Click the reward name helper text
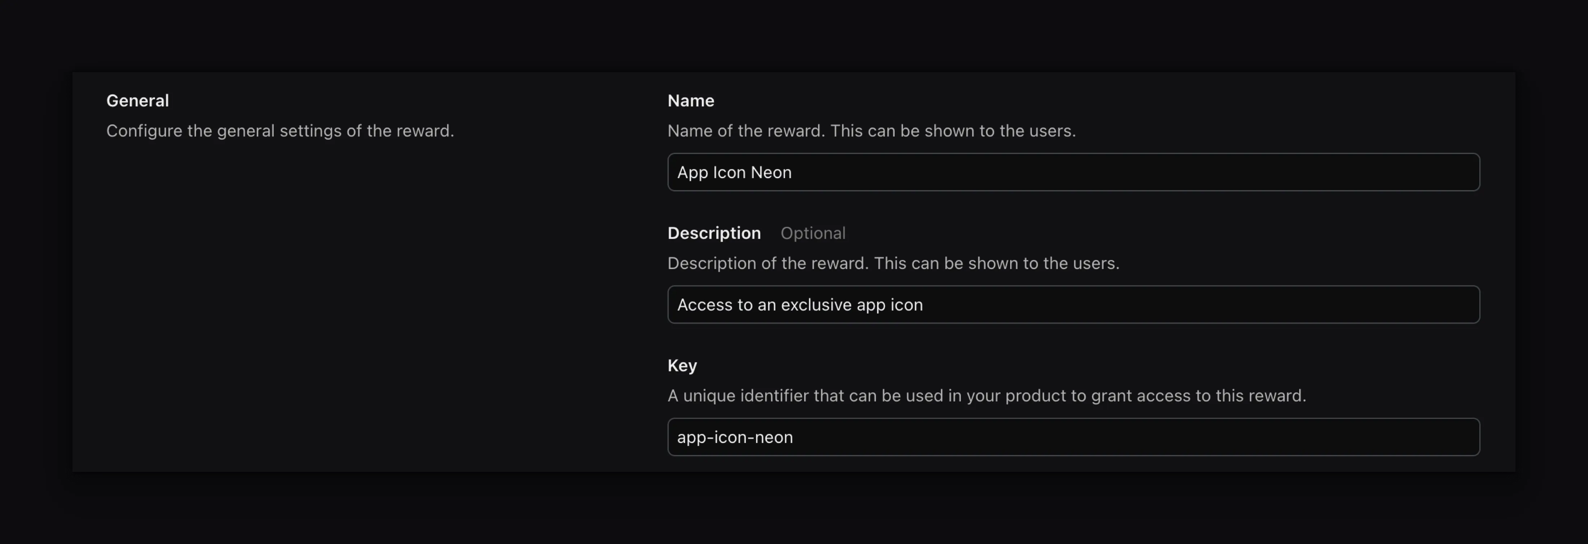The image size is (1588, 544). (x=872, y=131)
